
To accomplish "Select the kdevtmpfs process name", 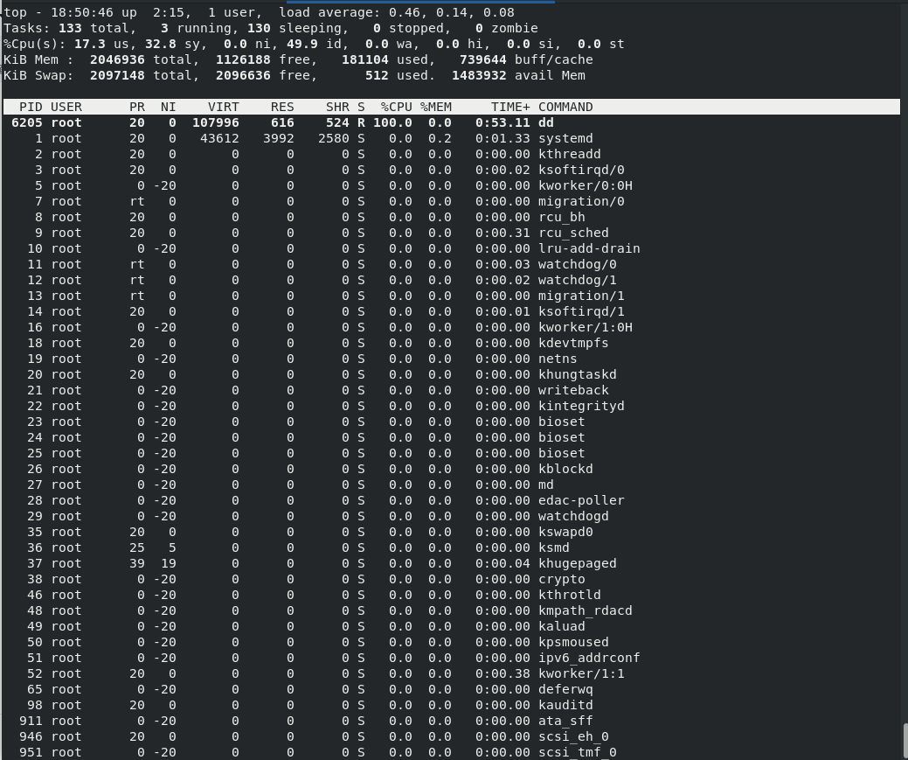I will tap(573, 343).
